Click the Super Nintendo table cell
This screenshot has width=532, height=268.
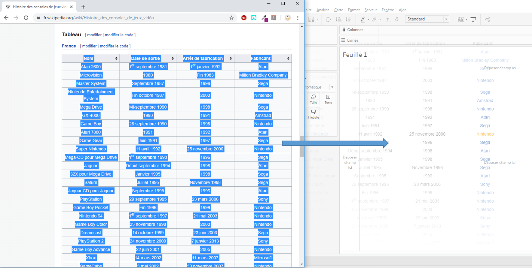click(x=91, y=149)
